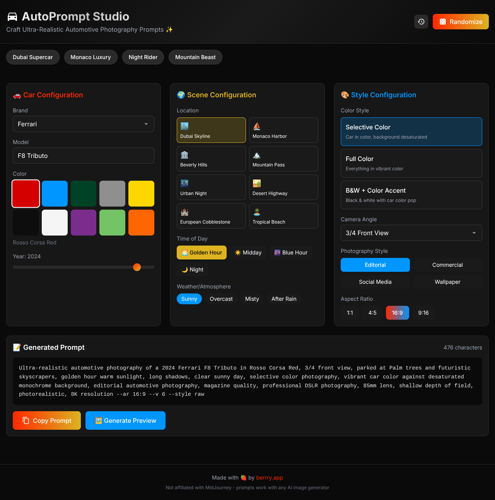Click the history clock icon
Viewport: 495px width, 500px height.
[421, 22]
